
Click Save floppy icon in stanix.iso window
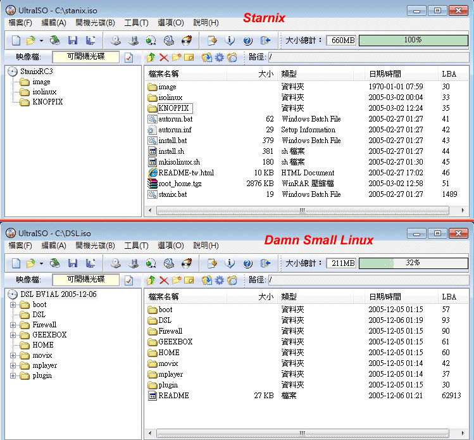tap(73, 41)
